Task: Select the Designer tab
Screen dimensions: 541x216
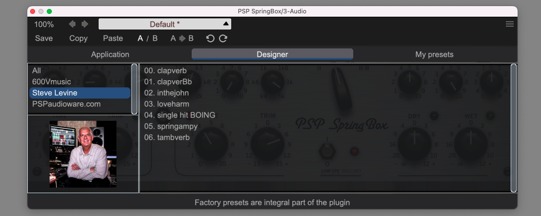Action: [272, 55]
